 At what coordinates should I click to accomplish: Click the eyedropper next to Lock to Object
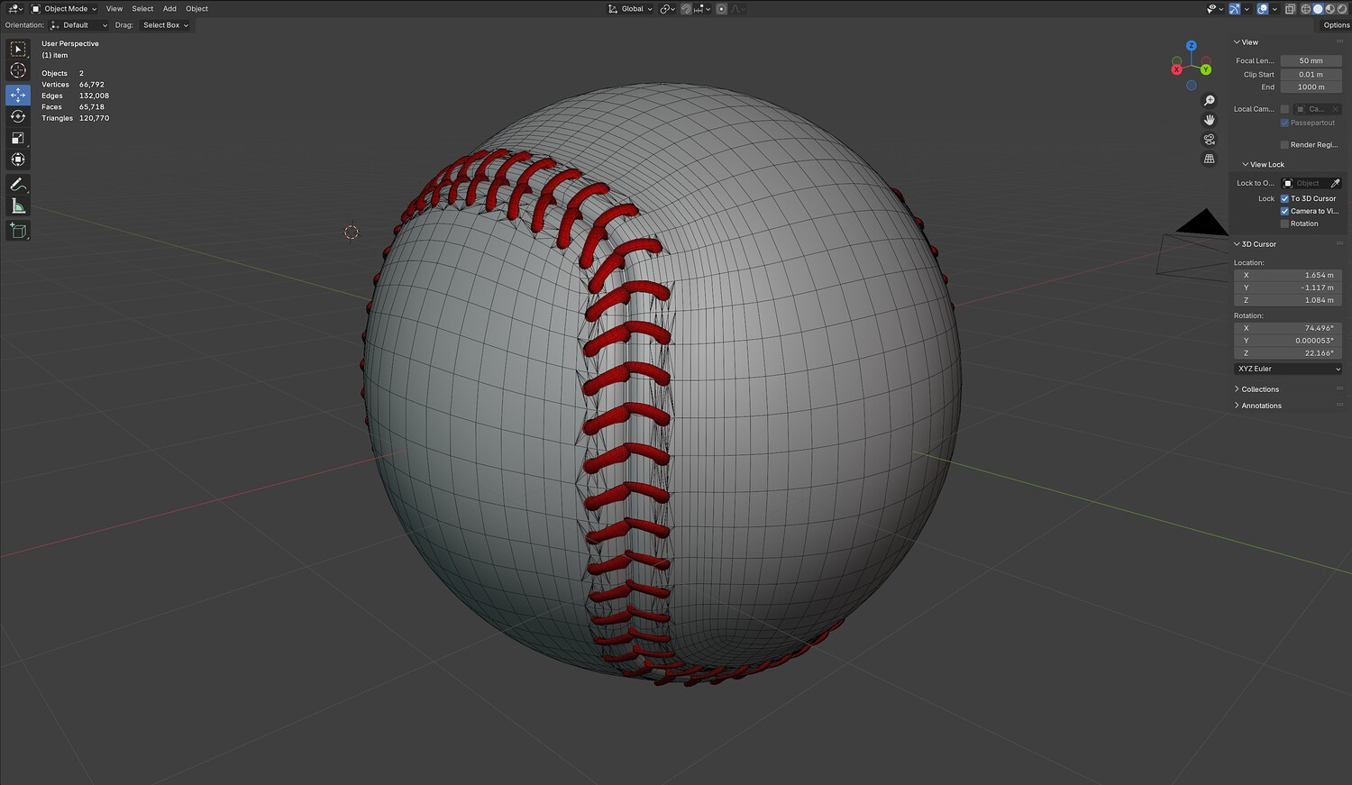(1335, 183)
